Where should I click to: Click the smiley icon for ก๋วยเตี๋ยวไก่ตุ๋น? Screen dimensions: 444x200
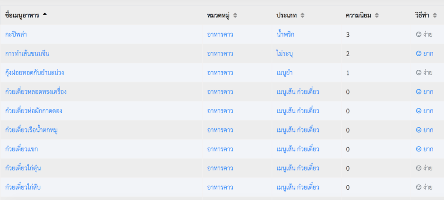point(418,168)
